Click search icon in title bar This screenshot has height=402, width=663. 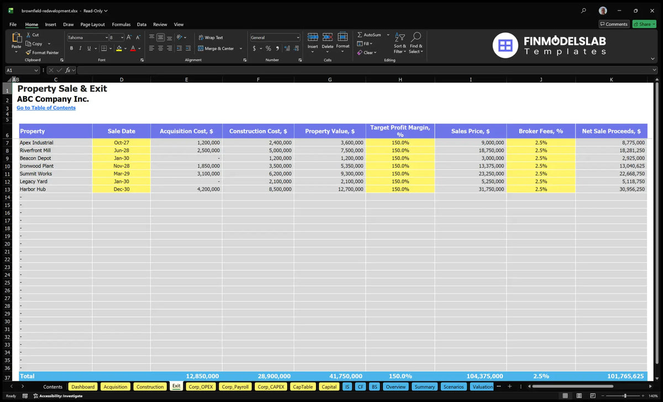(x=583, y=10)
